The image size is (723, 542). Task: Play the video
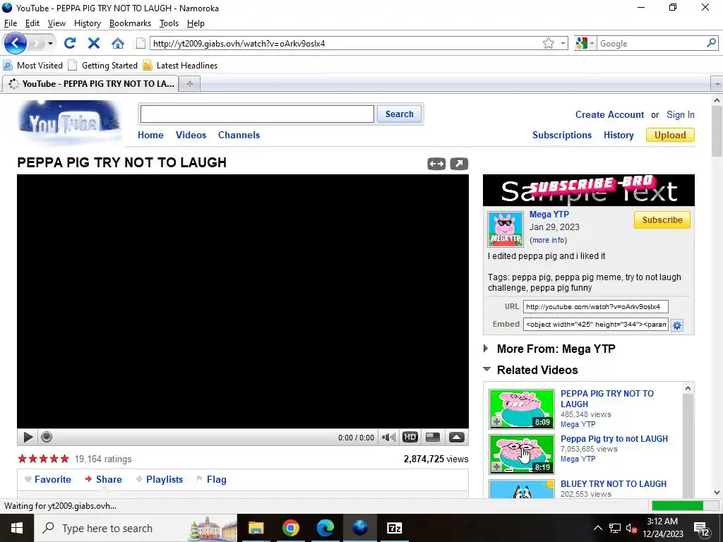click(28, 438)
